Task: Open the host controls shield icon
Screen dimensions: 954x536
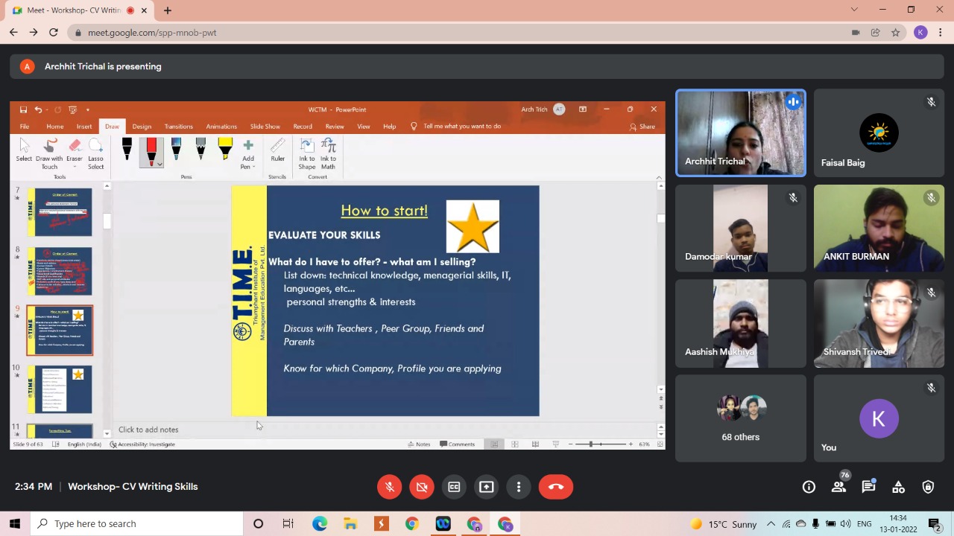Action: tap(928, 487)
